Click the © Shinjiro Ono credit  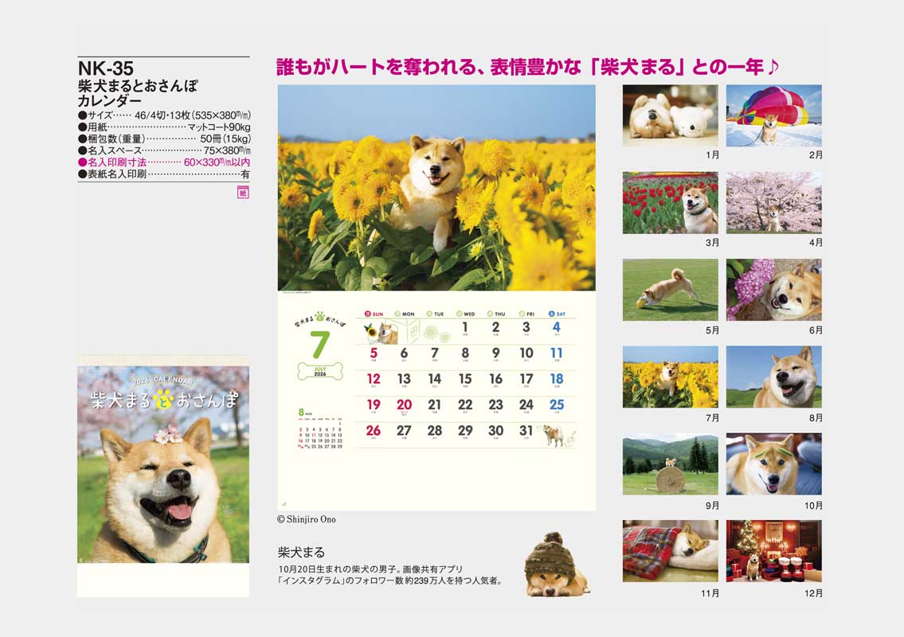point(307,519)
